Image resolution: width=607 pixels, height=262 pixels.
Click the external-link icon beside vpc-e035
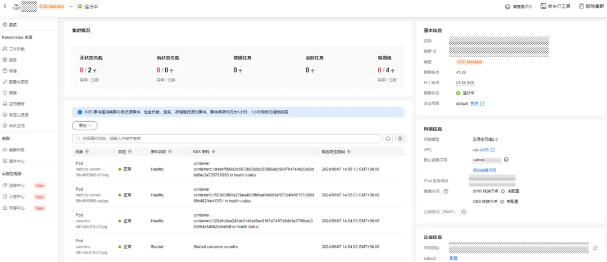click(492, 150)
